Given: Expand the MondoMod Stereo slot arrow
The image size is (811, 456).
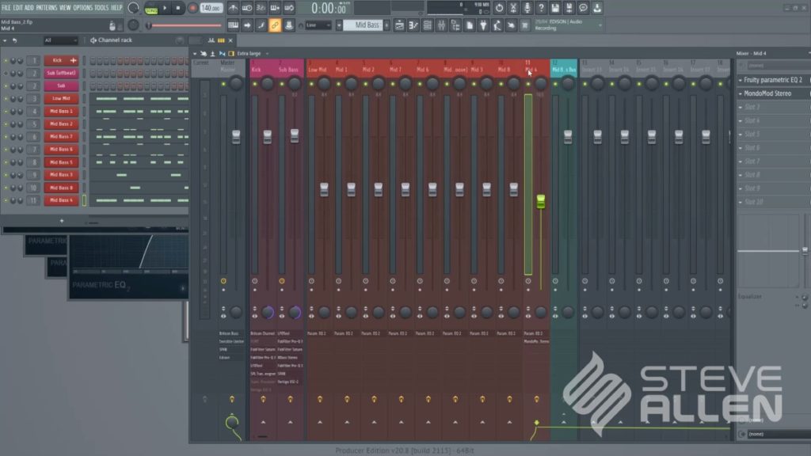Looking at the screenshot, I should tap(741, 93).
